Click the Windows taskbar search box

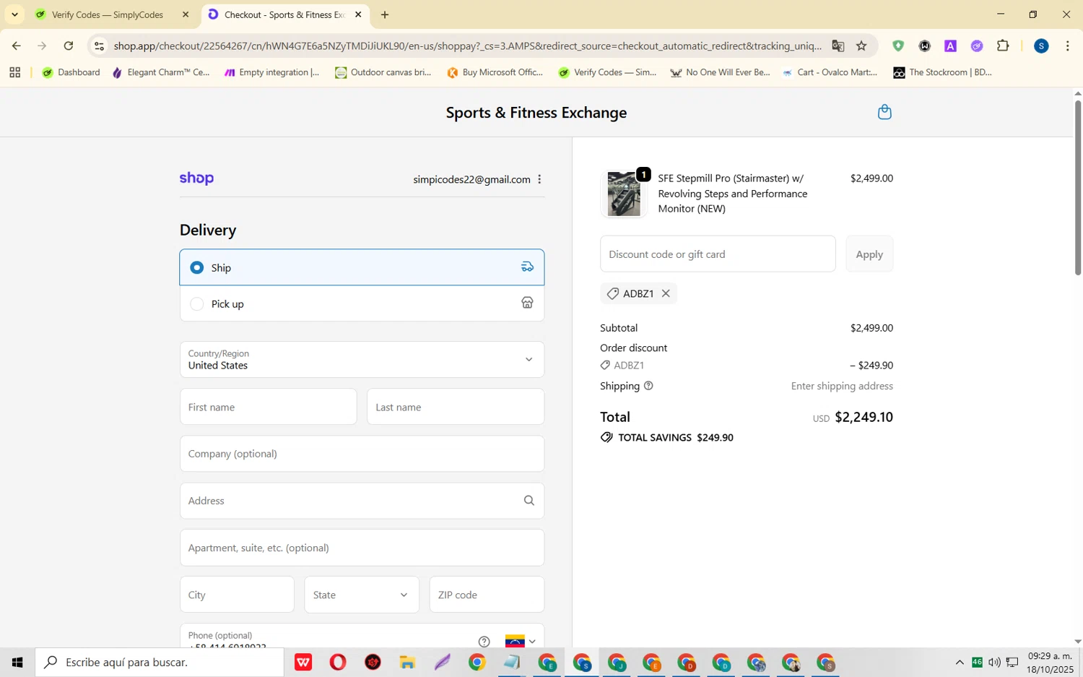pyautogui.click(x=160, y=662)
